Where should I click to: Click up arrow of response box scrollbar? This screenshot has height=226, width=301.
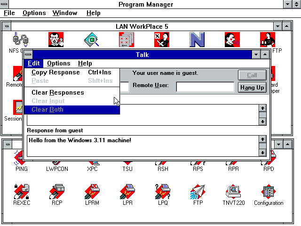tap(262, 139)
